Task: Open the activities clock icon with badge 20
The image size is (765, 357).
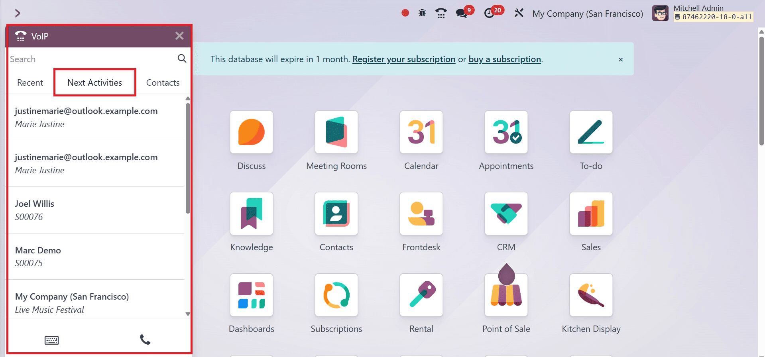Action: [490, 13]
